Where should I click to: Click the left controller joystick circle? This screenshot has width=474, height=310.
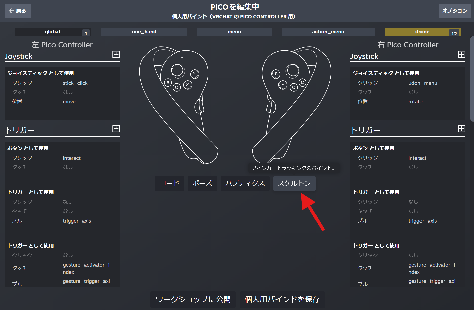click(x=178, y=70)
